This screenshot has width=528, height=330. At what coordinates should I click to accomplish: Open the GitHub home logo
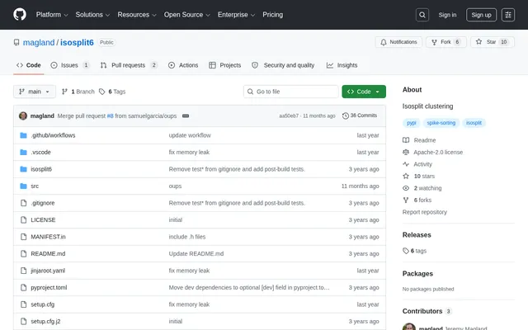pyautogui.click(x=20, y=15)
